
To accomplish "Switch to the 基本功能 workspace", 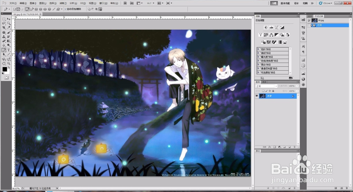I will (285, 3).
